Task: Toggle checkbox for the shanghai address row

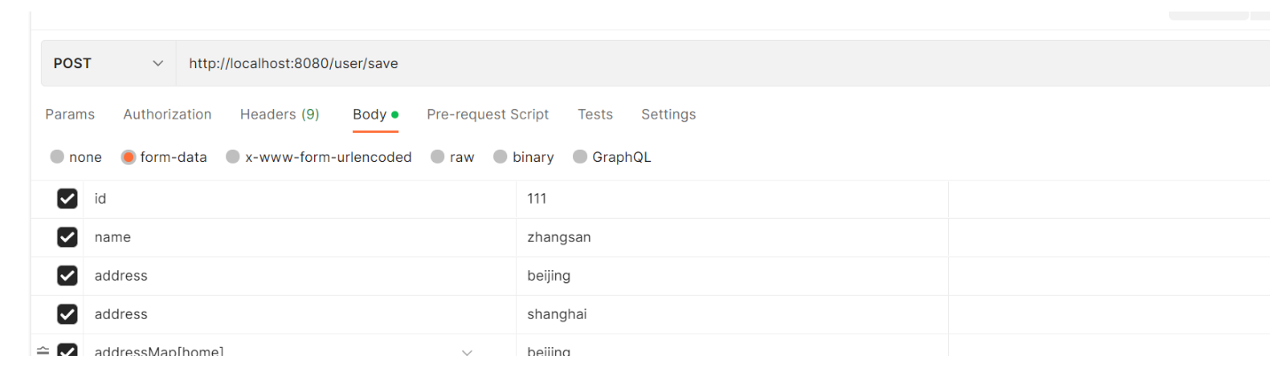Action: click(x=67, y=314)
